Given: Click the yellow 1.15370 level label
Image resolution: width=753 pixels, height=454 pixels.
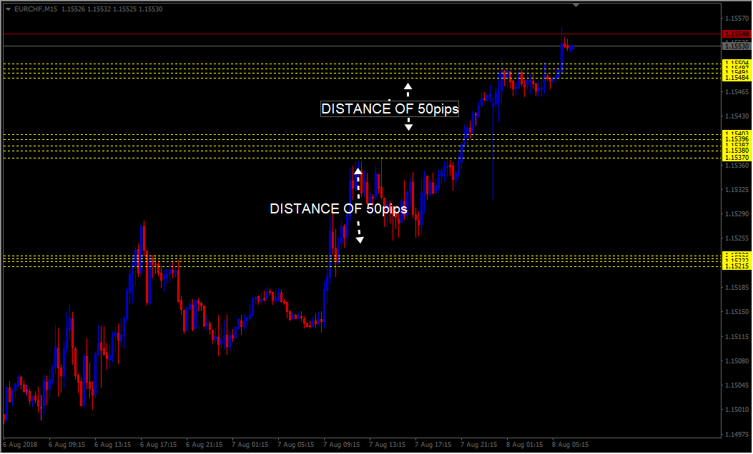Looking at the screenshot, I should pos(736,158).
